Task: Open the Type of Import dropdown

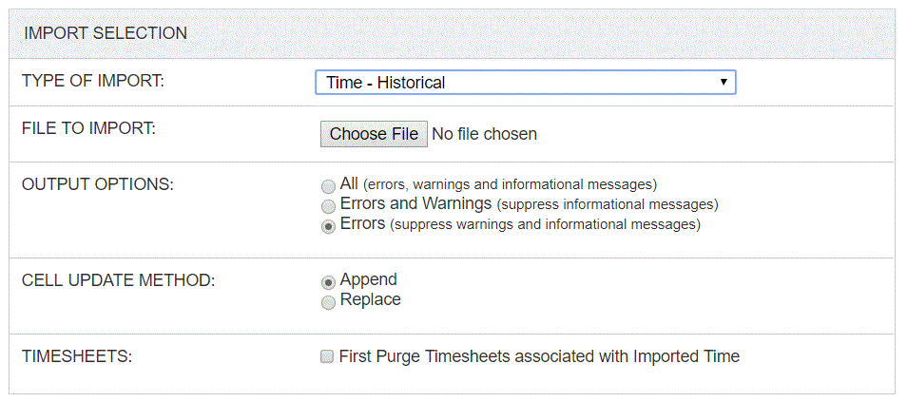Action: point(525,82)
